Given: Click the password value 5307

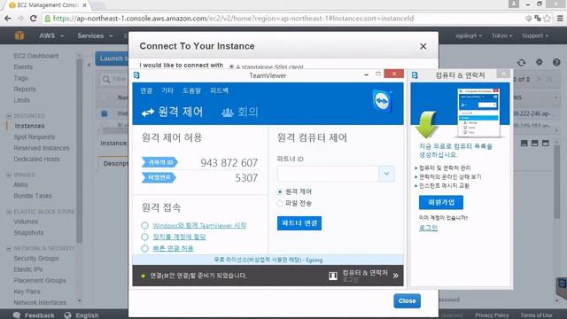Looking at the screenshot, I should click(x=246, y=178).
